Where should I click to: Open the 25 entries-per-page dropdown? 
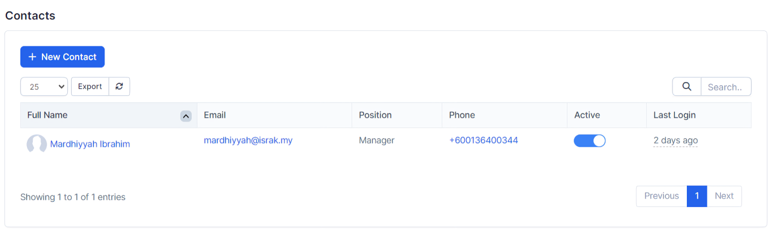44,87
